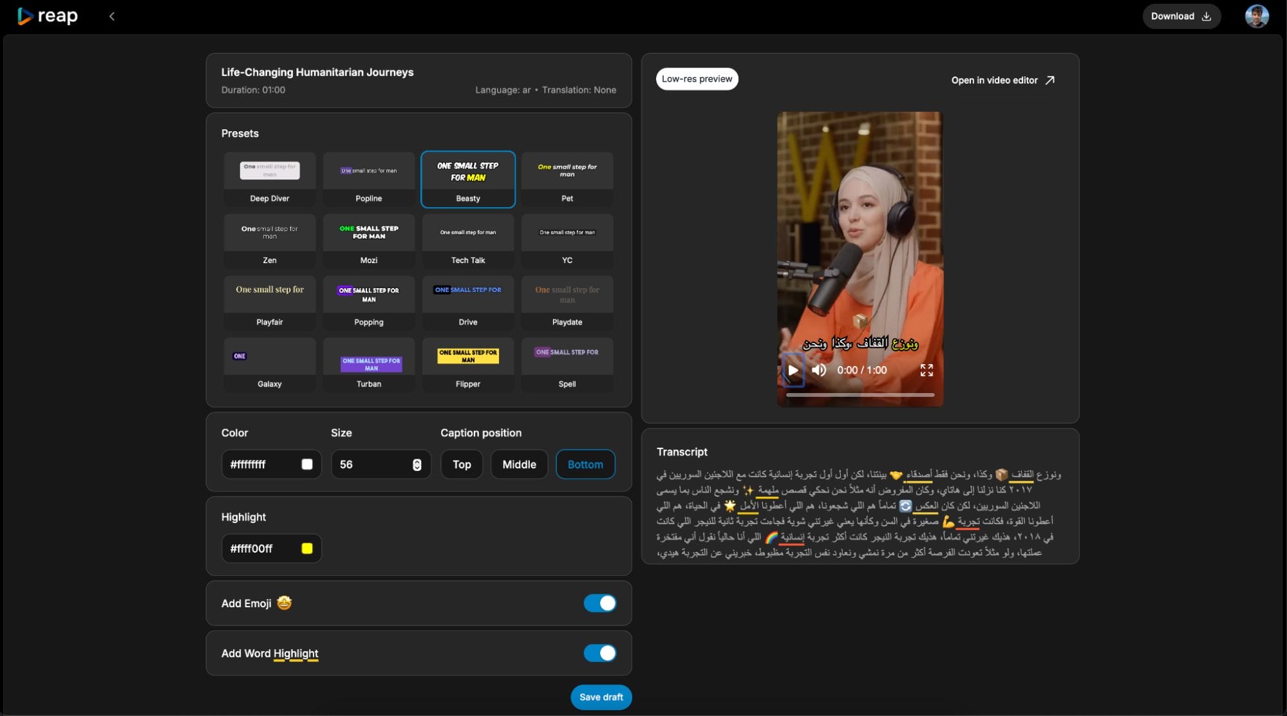
Task: Mute the video volume icon
Action: (x=819, y=370)
